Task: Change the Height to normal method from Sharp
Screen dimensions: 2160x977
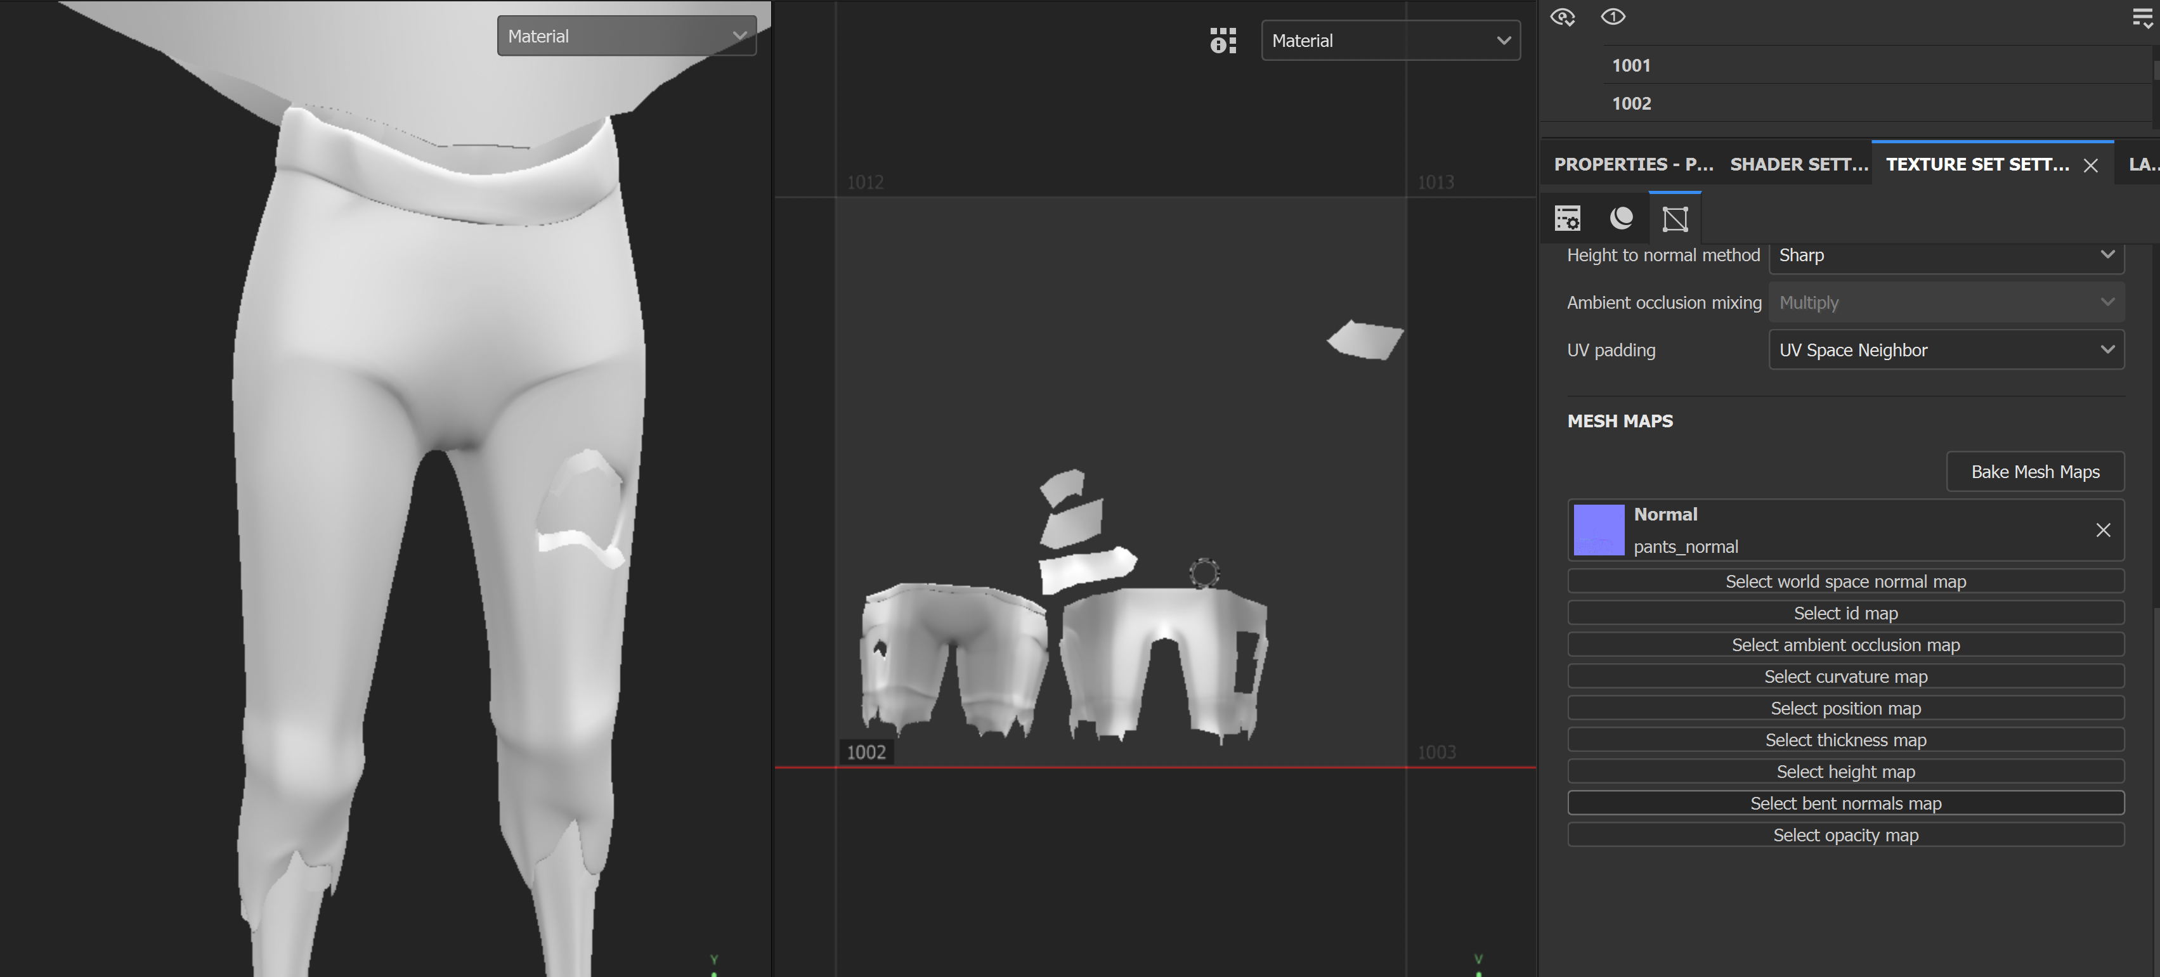Action: 1946,255
